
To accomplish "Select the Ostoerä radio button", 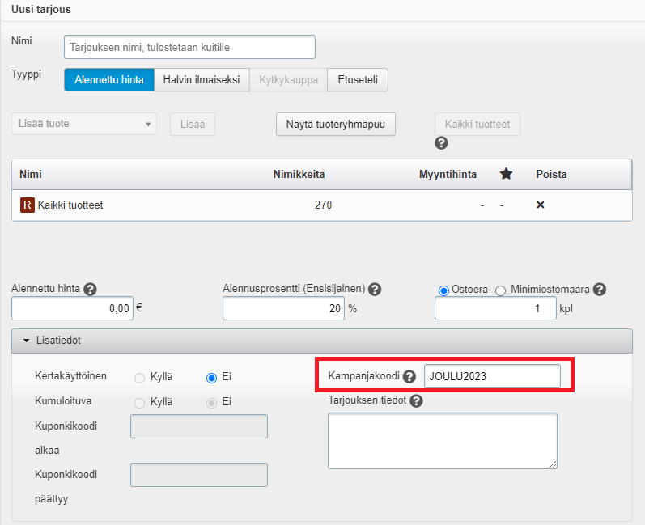I will click(x=443, y=290).
